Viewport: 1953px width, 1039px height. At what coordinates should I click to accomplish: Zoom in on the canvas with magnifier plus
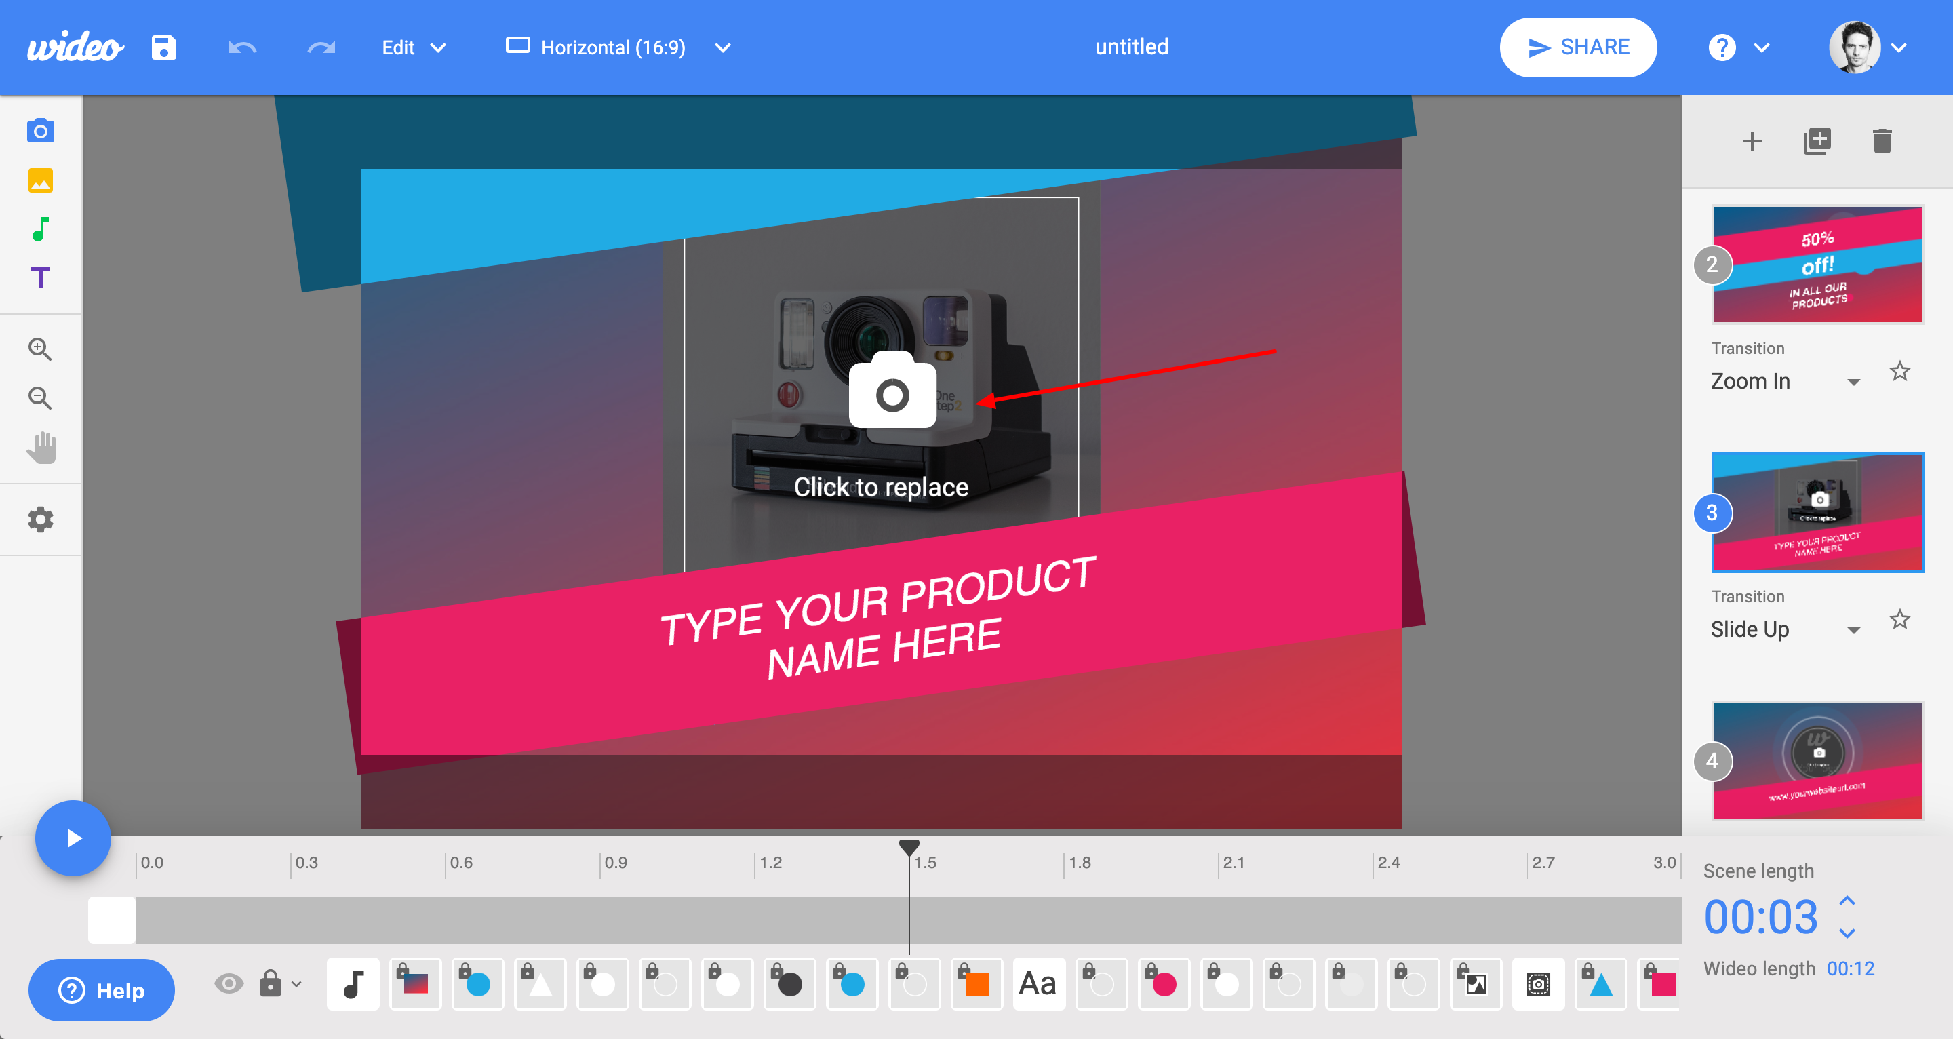(41, 349)
